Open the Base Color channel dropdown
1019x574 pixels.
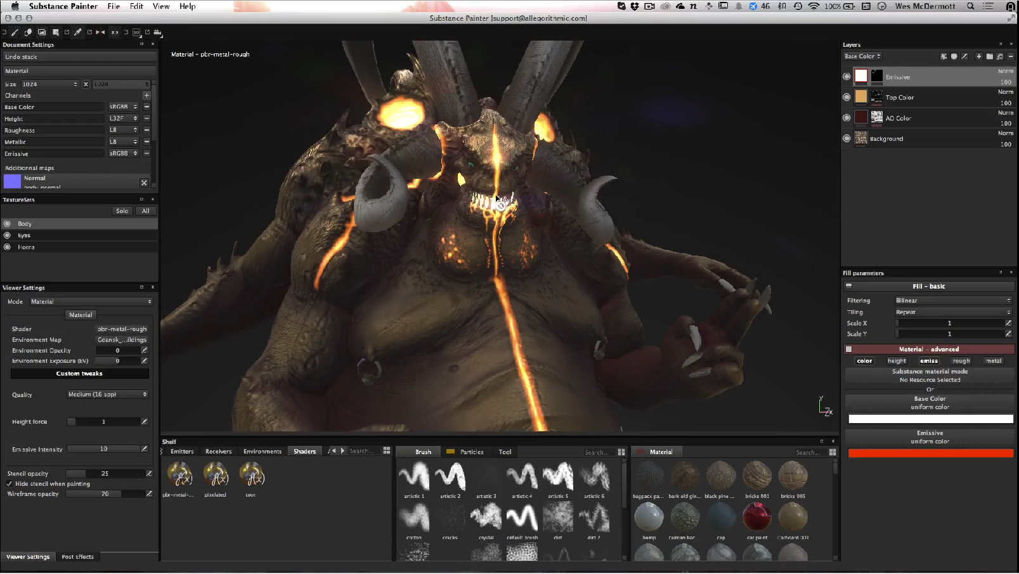[862, 56]
